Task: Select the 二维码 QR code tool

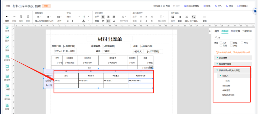Action: tap(7, 88)
